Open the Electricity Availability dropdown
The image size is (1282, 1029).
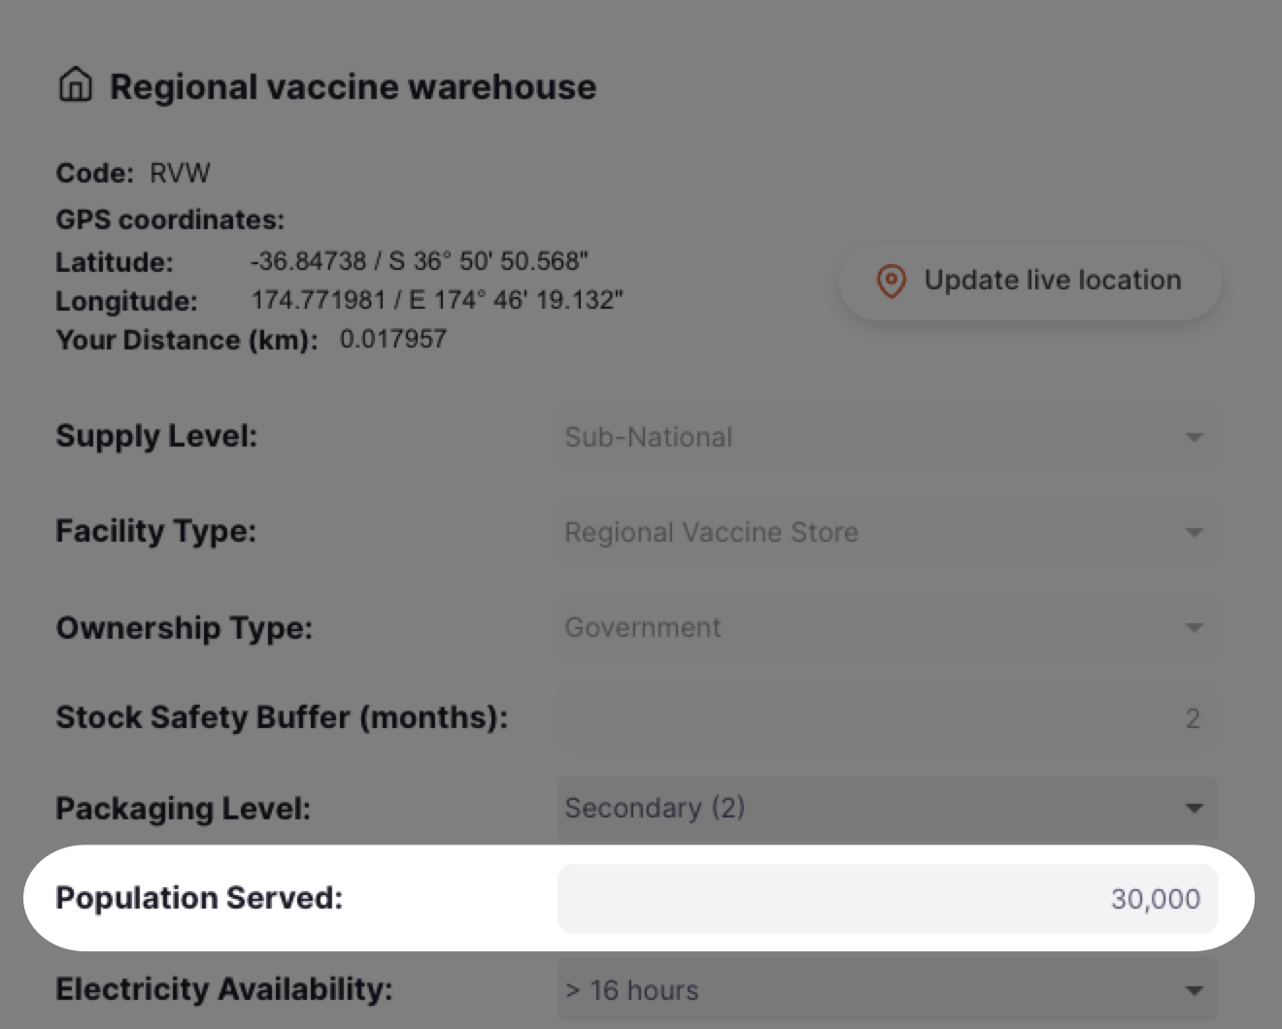(x=887, y=990)
